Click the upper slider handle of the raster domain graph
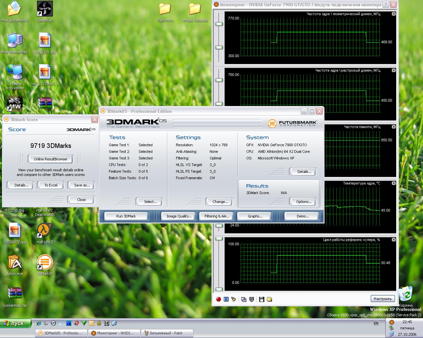 [x=219, y=80]
